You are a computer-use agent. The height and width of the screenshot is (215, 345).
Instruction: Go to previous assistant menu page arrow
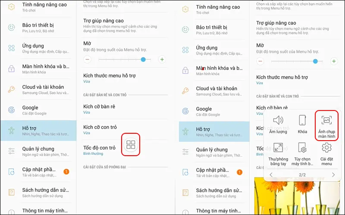(271, 175)
